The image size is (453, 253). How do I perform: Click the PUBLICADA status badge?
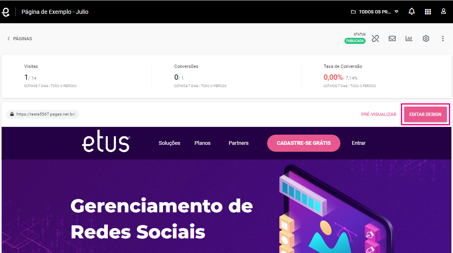[x=355, y=41]
